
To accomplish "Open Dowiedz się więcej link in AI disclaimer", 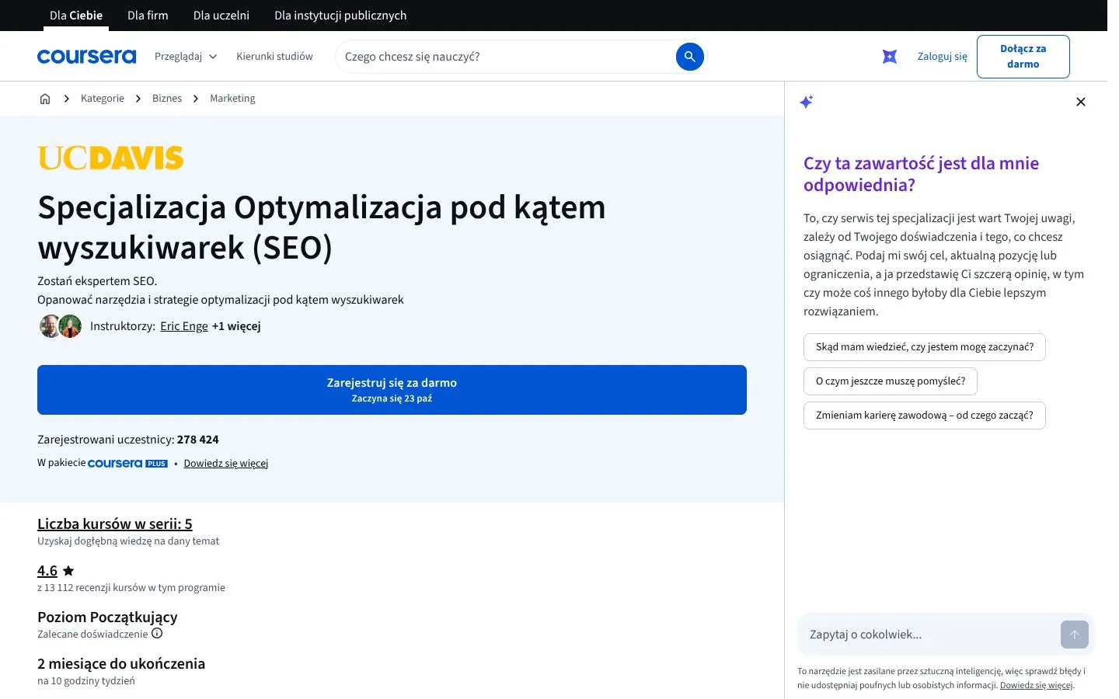I will 1036,685.
